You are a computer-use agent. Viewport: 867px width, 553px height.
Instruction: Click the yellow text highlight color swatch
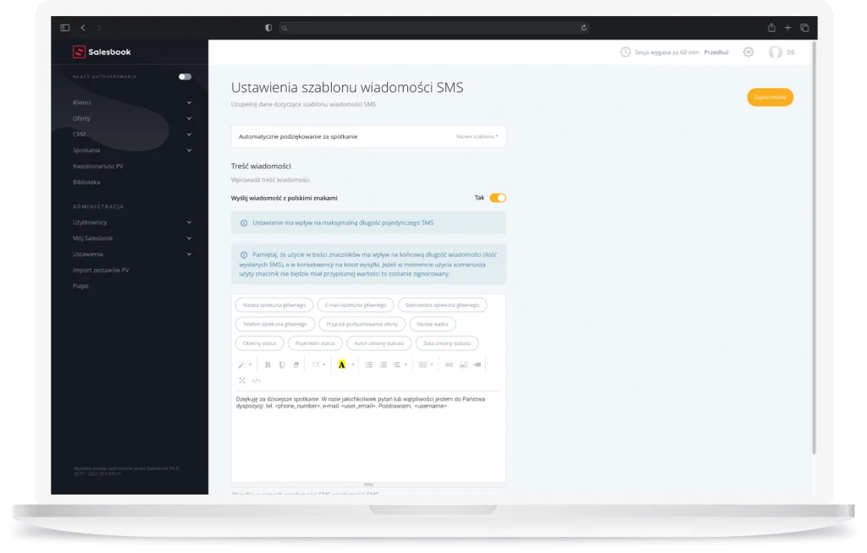point(341,364)
